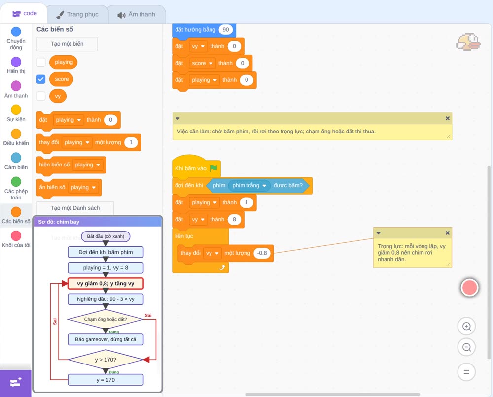Viewport: 493px width, 397px height.
Task: Open playing dropdown in 'ẩn biến số' block
Action: pos(83,188)
